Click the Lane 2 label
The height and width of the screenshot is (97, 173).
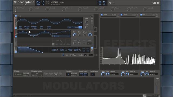125,15
